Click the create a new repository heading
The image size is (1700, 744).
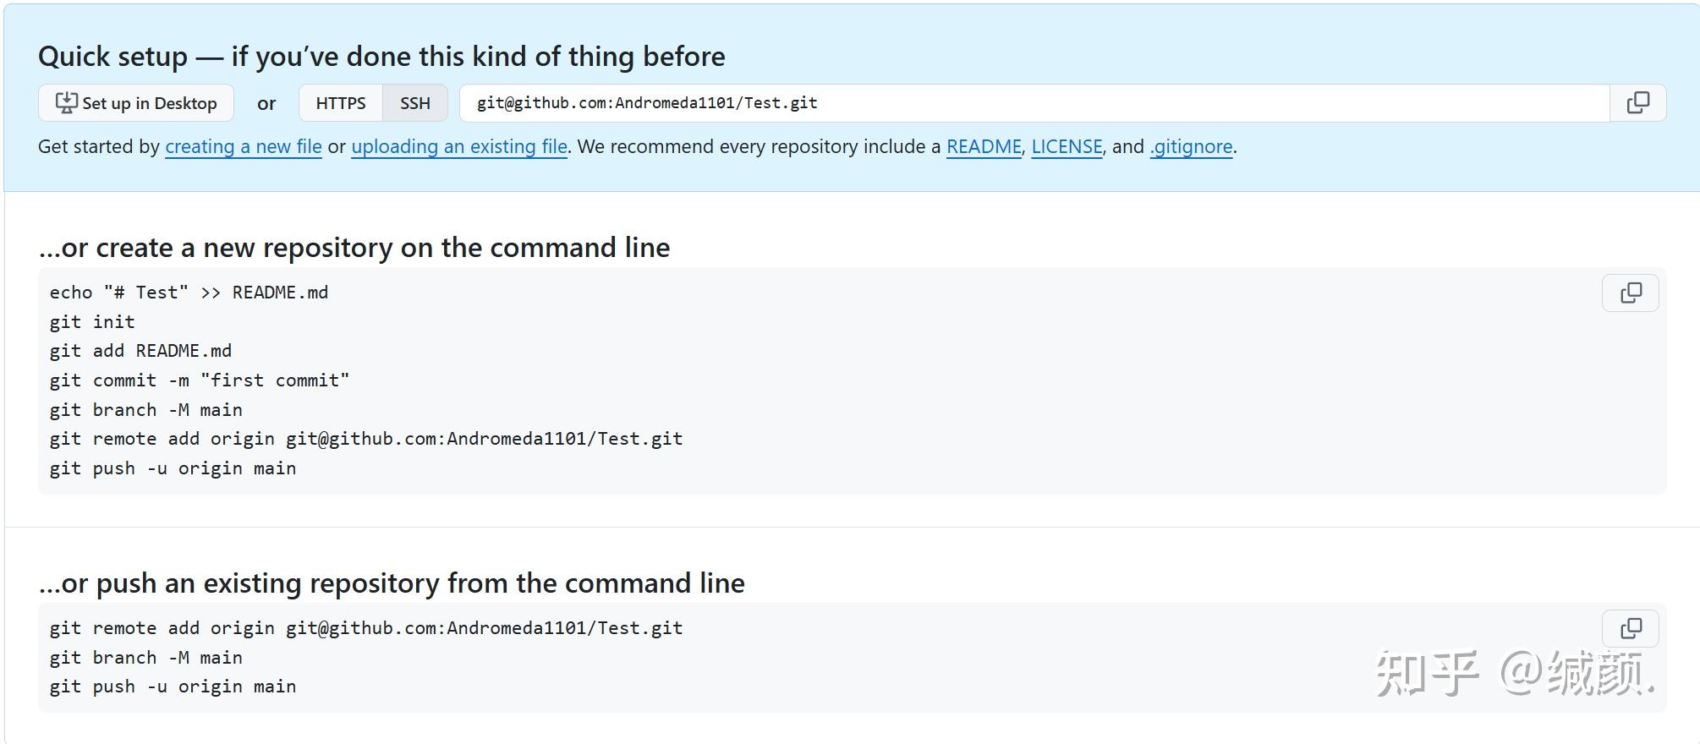(354, 248)
